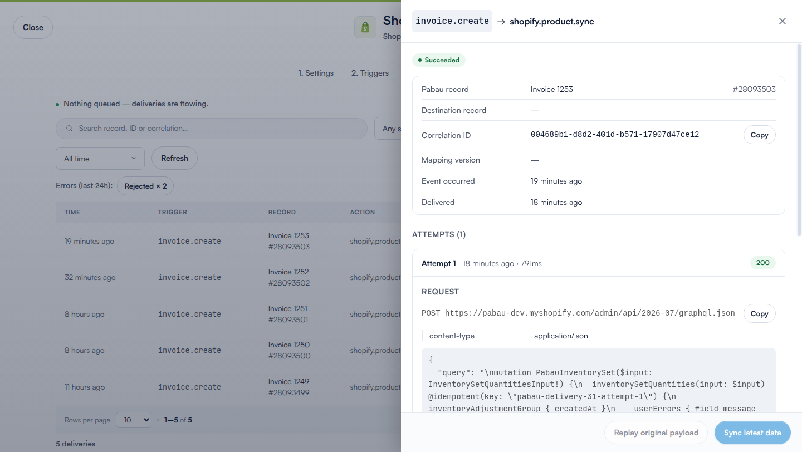Click Sync latest data button

pyautogui.click(x=752, y=433)
